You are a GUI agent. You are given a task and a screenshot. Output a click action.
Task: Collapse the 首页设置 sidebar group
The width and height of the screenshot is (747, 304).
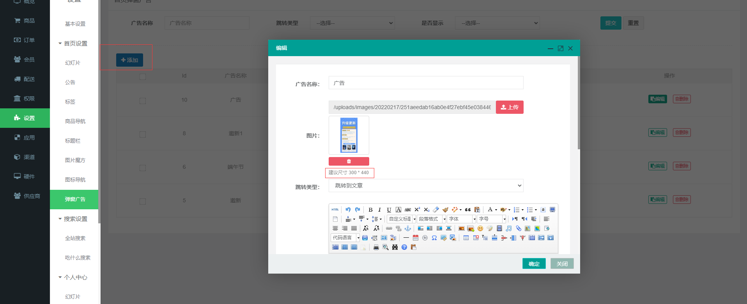(x=73, y=43)
